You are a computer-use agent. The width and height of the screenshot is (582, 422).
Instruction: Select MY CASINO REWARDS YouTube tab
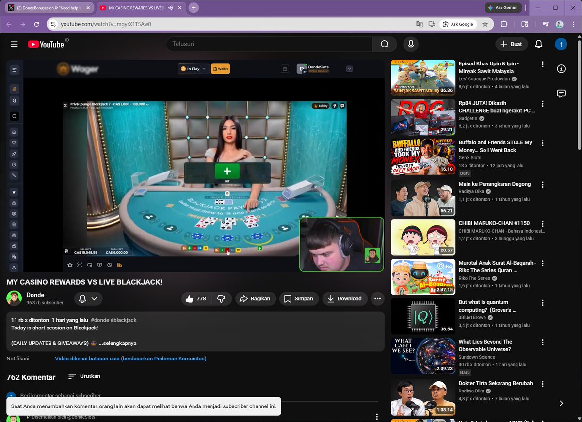[x=136, y=8]
